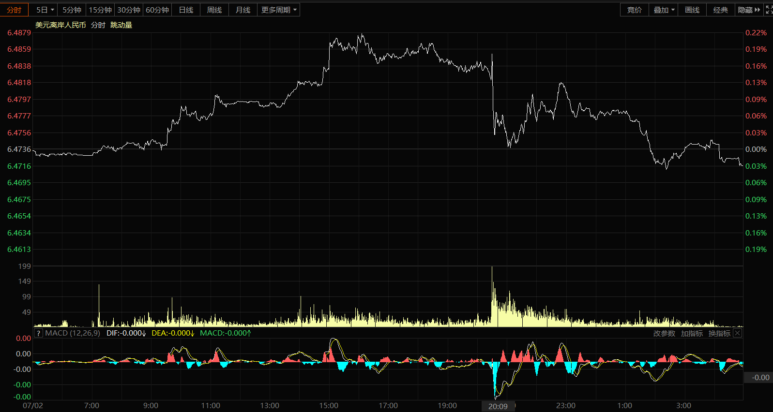Click the 20:09 time cursor marker

point(498,406)
